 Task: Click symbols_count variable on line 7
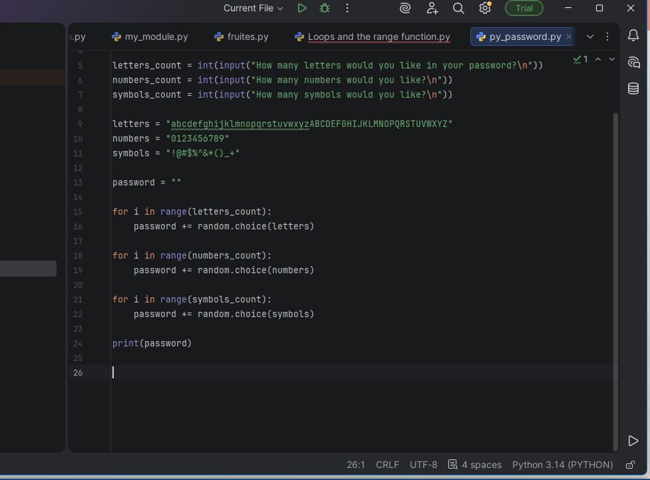(147, 94)
